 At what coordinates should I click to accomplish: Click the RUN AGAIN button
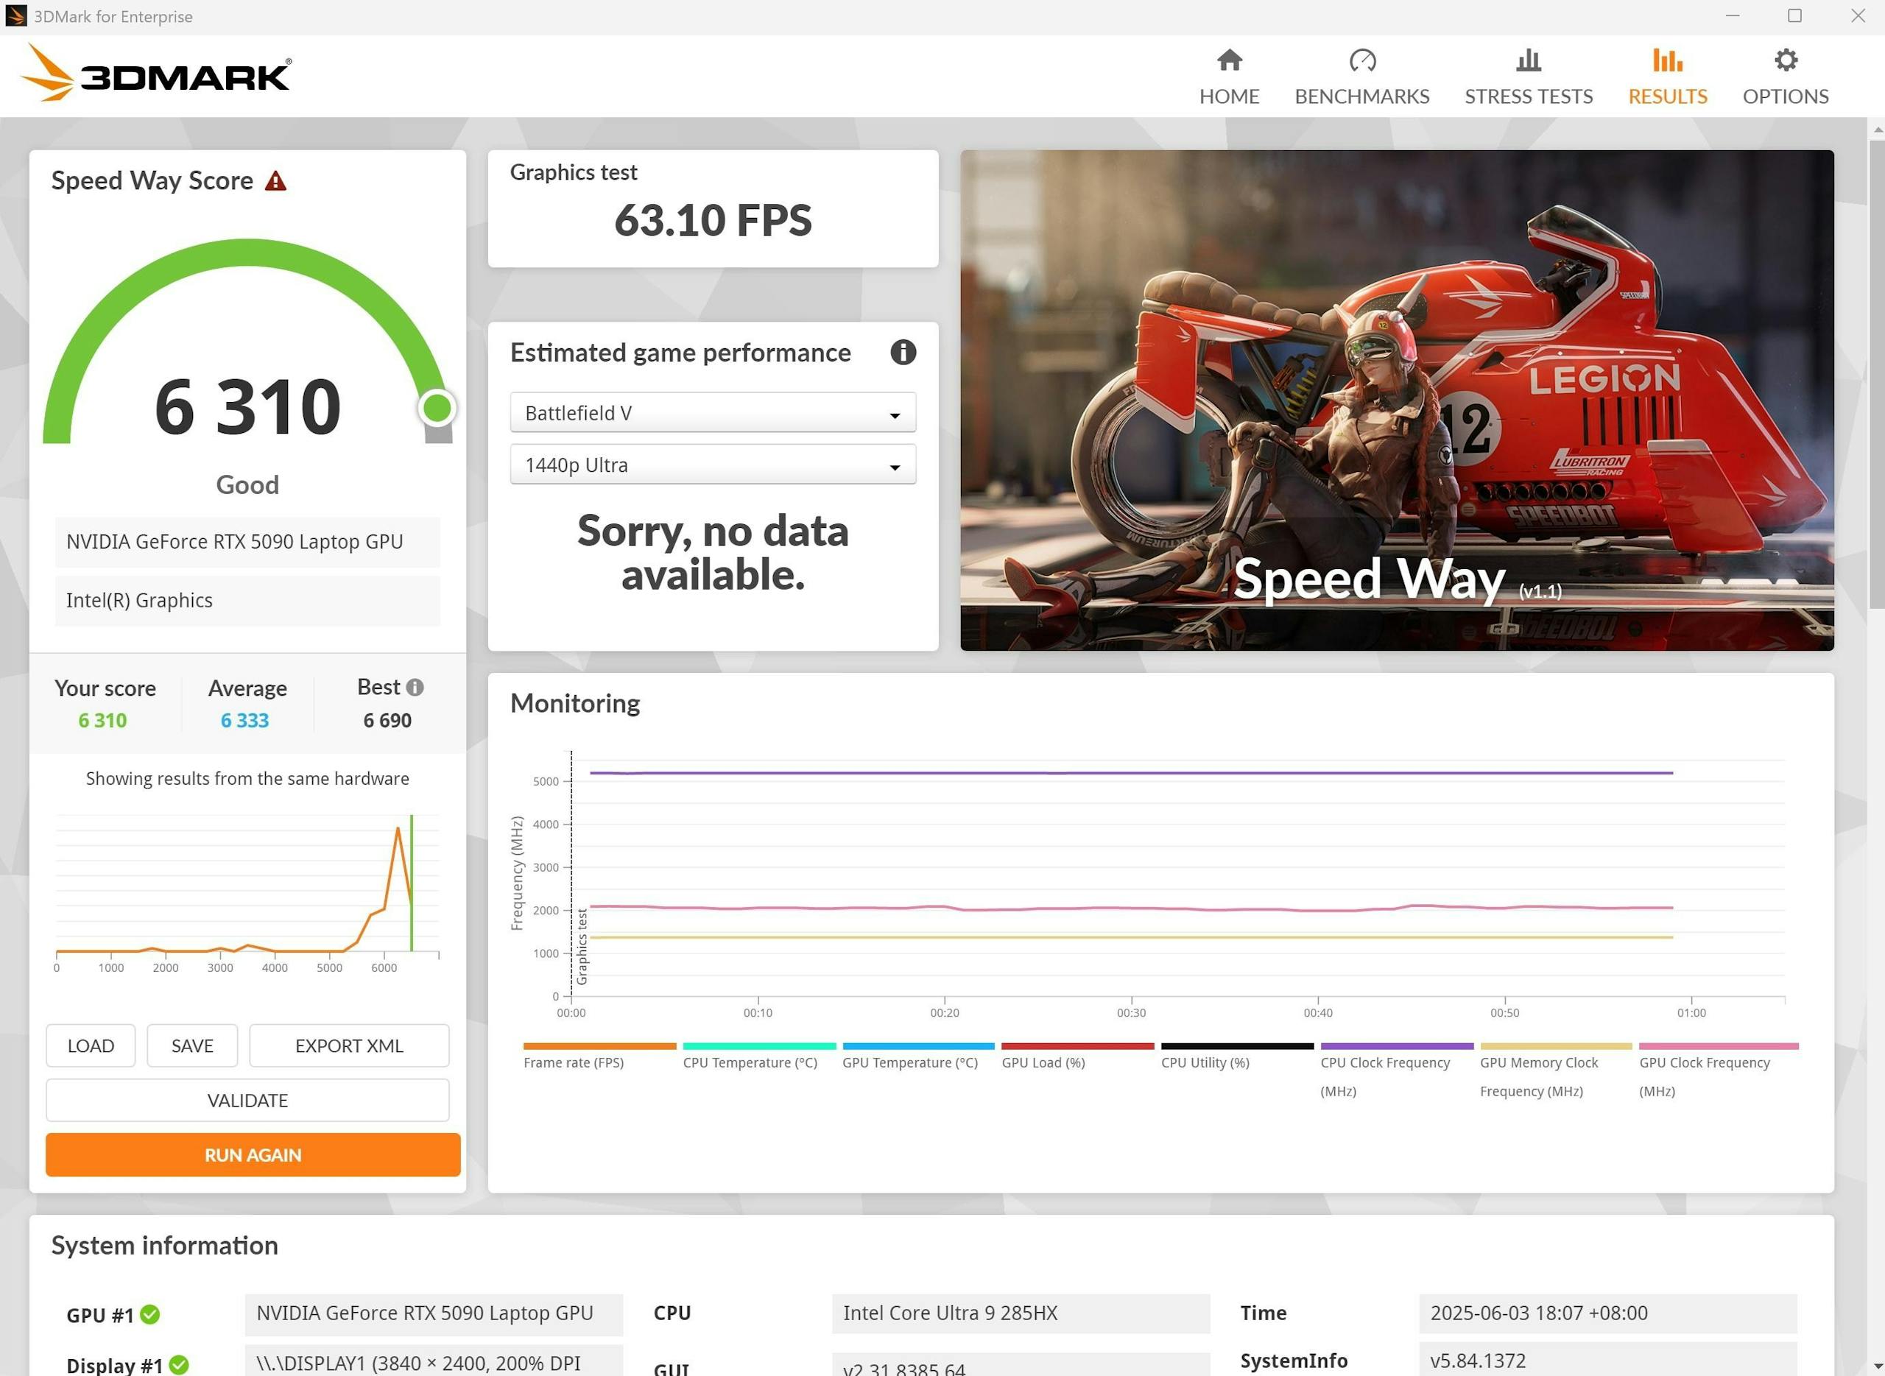[x=253, y=1154]
